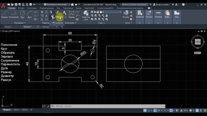This screenshot has width=207, height=116.
Task: Open the Вид view panel
Action: 177,17
